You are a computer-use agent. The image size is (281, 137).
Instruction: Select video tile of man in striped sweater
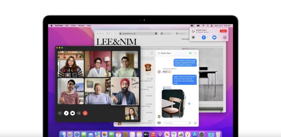point(71,91)
